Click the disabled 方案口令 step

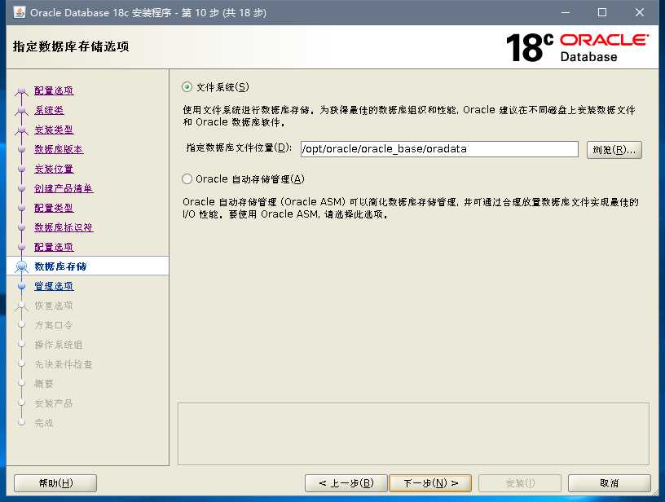click(54, 325)
